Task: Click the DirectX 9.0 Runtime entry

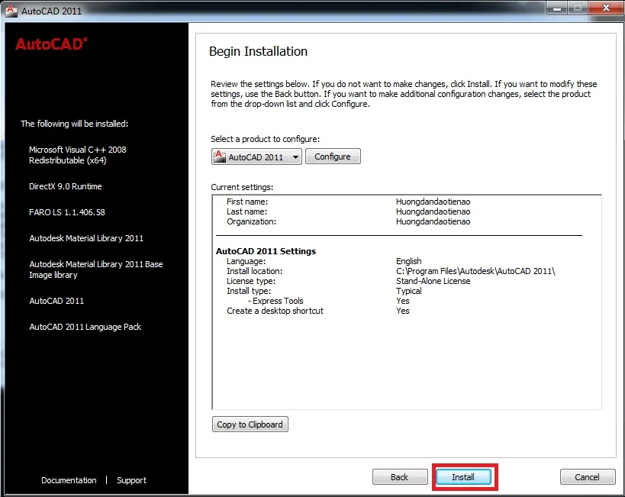Action: (66, 186)
